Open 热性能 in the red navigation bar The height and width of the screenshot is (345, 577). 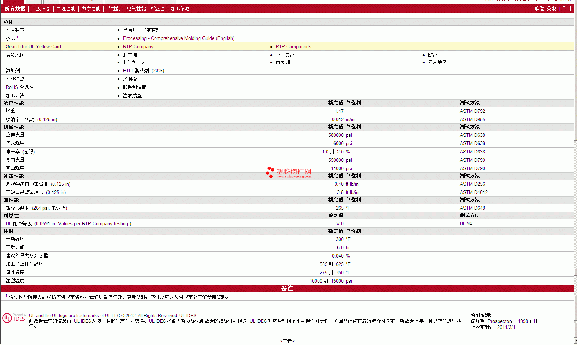pyautogui.click(x=114, y=9)
